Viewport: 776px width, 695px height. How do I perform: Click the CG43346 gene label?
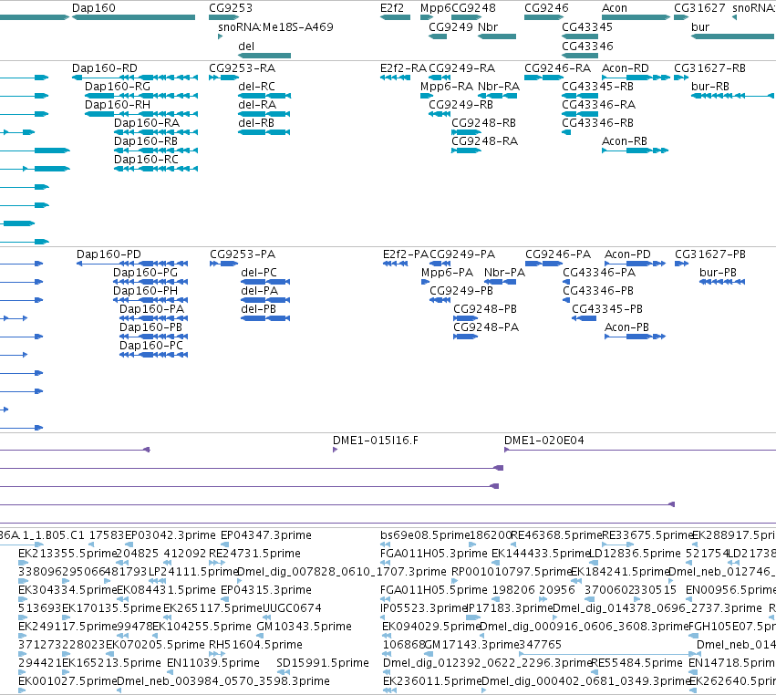pos(587,46)
